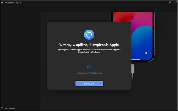Close the Urządzenia Apple window
This screenshot has width=178, height=111.
point(176,2)
